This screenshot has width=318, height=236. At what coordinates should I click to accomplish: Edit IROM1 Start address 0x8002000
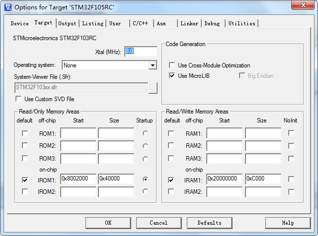(x=79, y=179)
